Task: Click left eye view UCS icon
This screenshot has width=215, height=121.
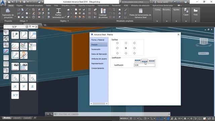Action: coord(15,67)
